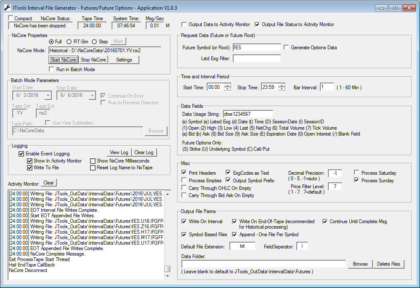Click the Stop Time field
420x288 pixels.
pyautogui.click(x=270, y=87)
